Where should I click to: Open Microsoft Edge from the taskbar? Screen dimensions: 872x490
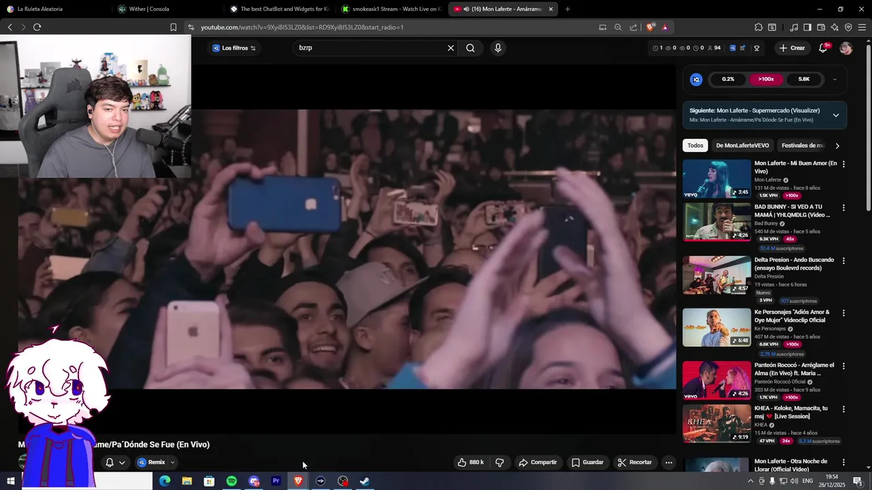165,481
